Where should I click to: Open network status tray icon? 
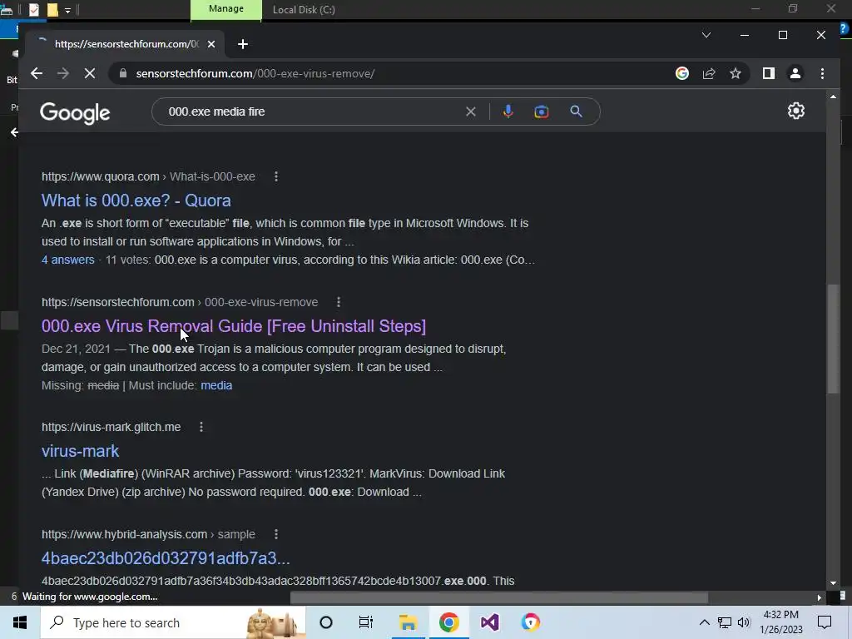coord(725,622)
